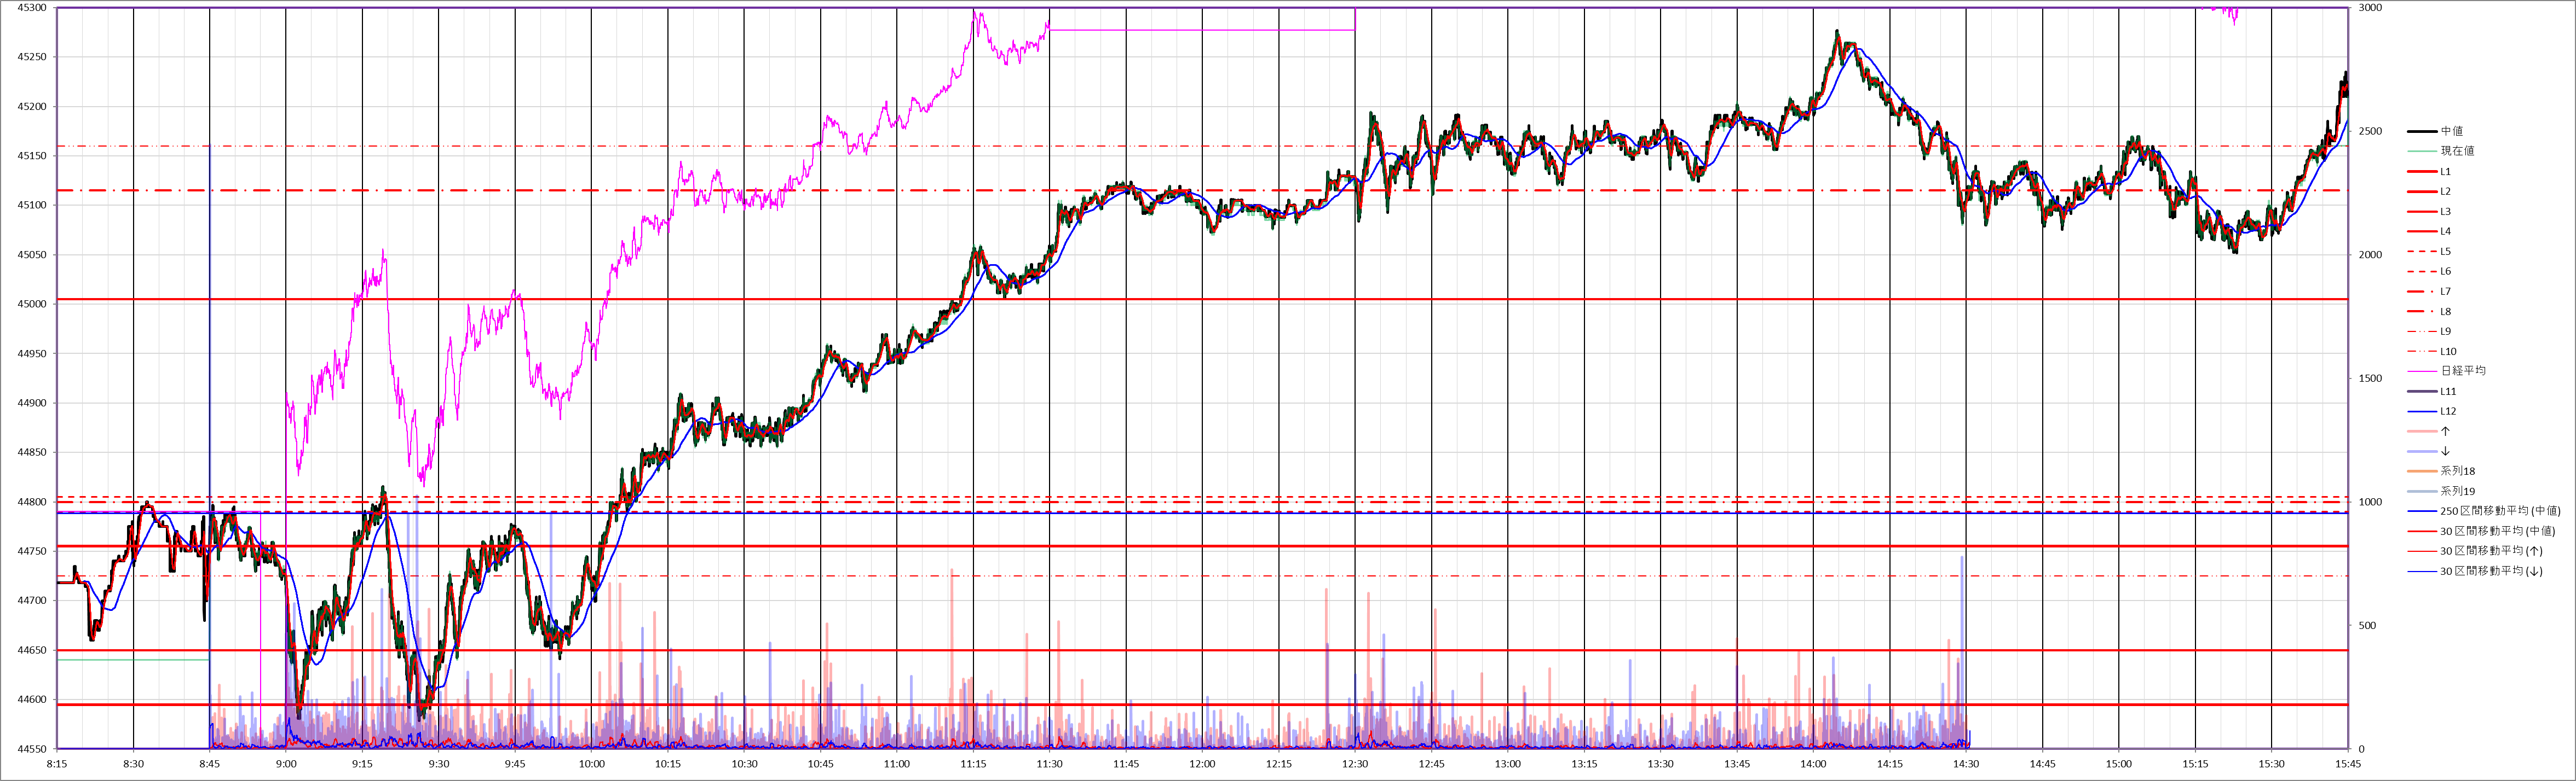Click the 30区間移動平均 (↓) legend entry
The width and height of the screenshot is (2576, 781).
coord(2490,572)
